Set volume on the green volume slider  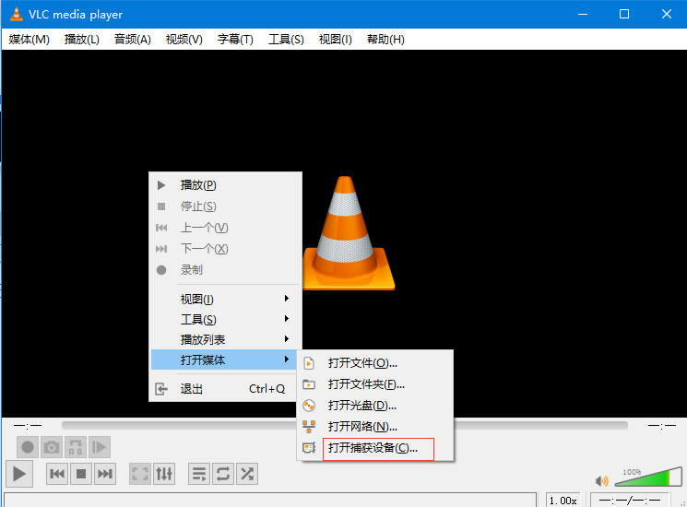coord(648,478)
